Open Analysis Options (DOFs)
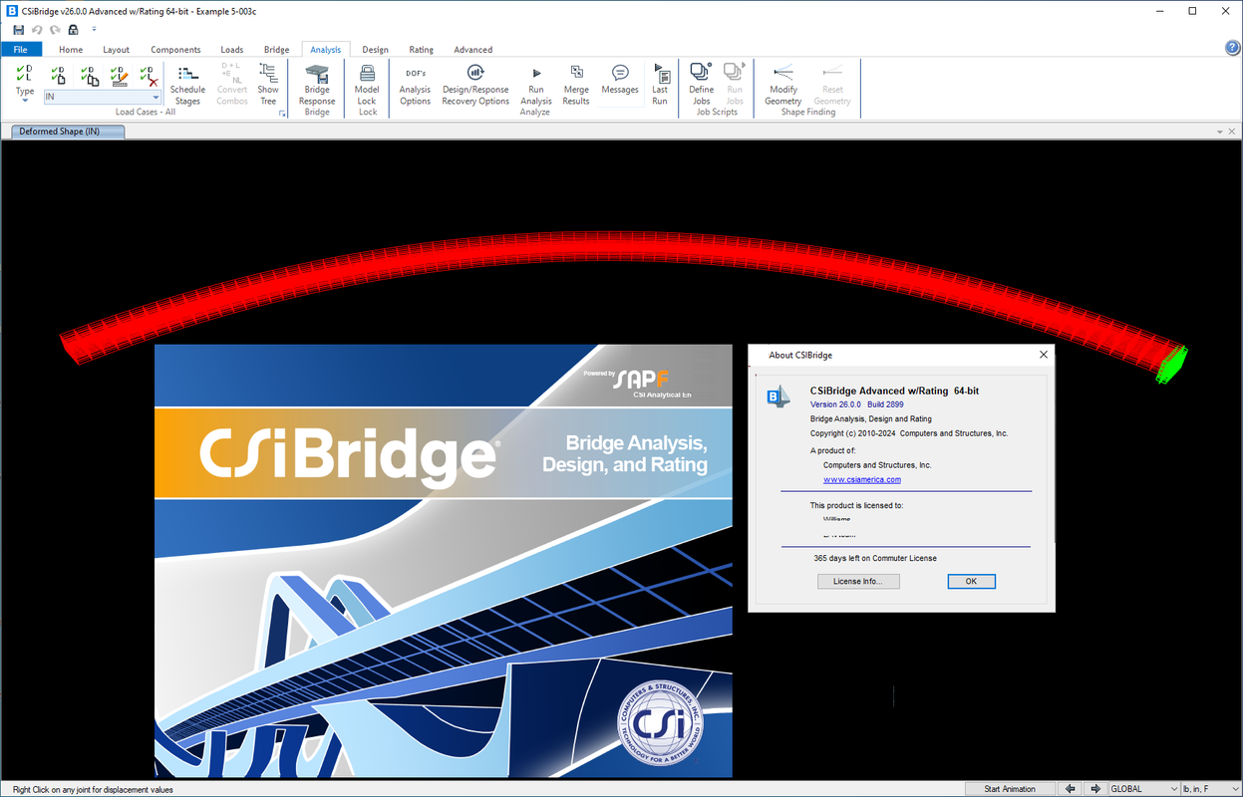Viewport: 1243px width, 797px height. (415, 85)
